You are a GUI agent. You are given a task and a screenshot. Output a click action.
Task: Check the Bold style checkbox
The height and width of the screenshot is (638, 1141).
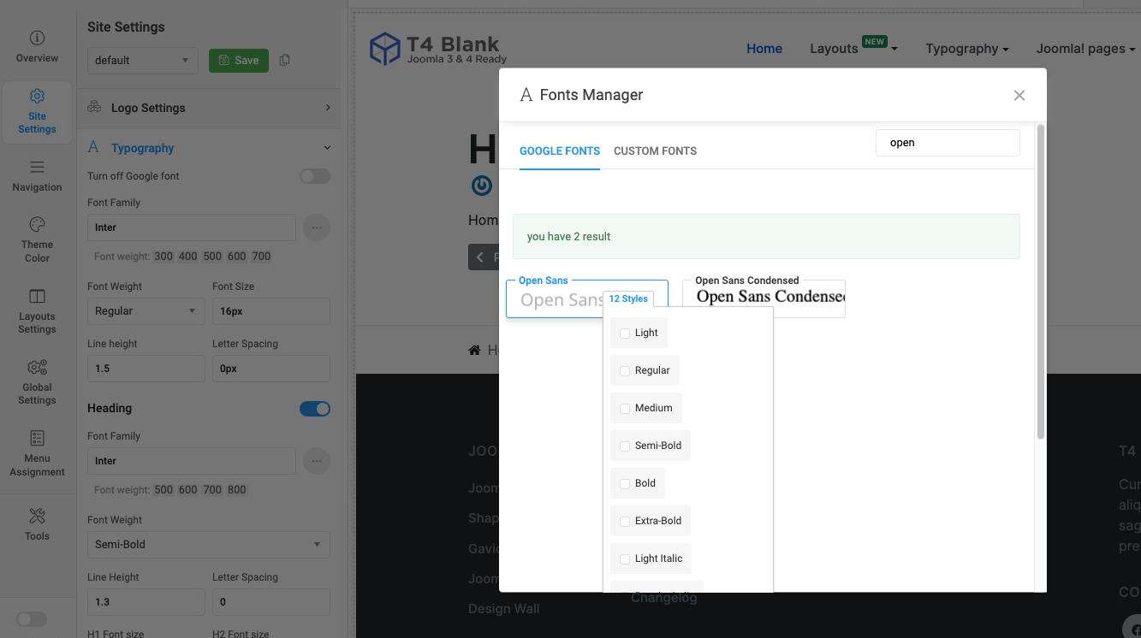tap(625, 483)
